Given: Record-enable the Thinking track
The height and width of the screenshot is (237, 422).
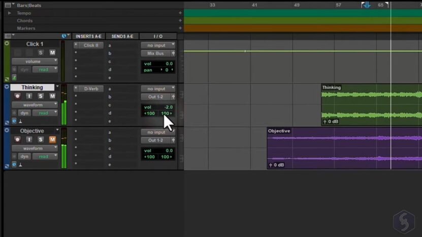Looking at the screenshot, I should tap(17, 96).
